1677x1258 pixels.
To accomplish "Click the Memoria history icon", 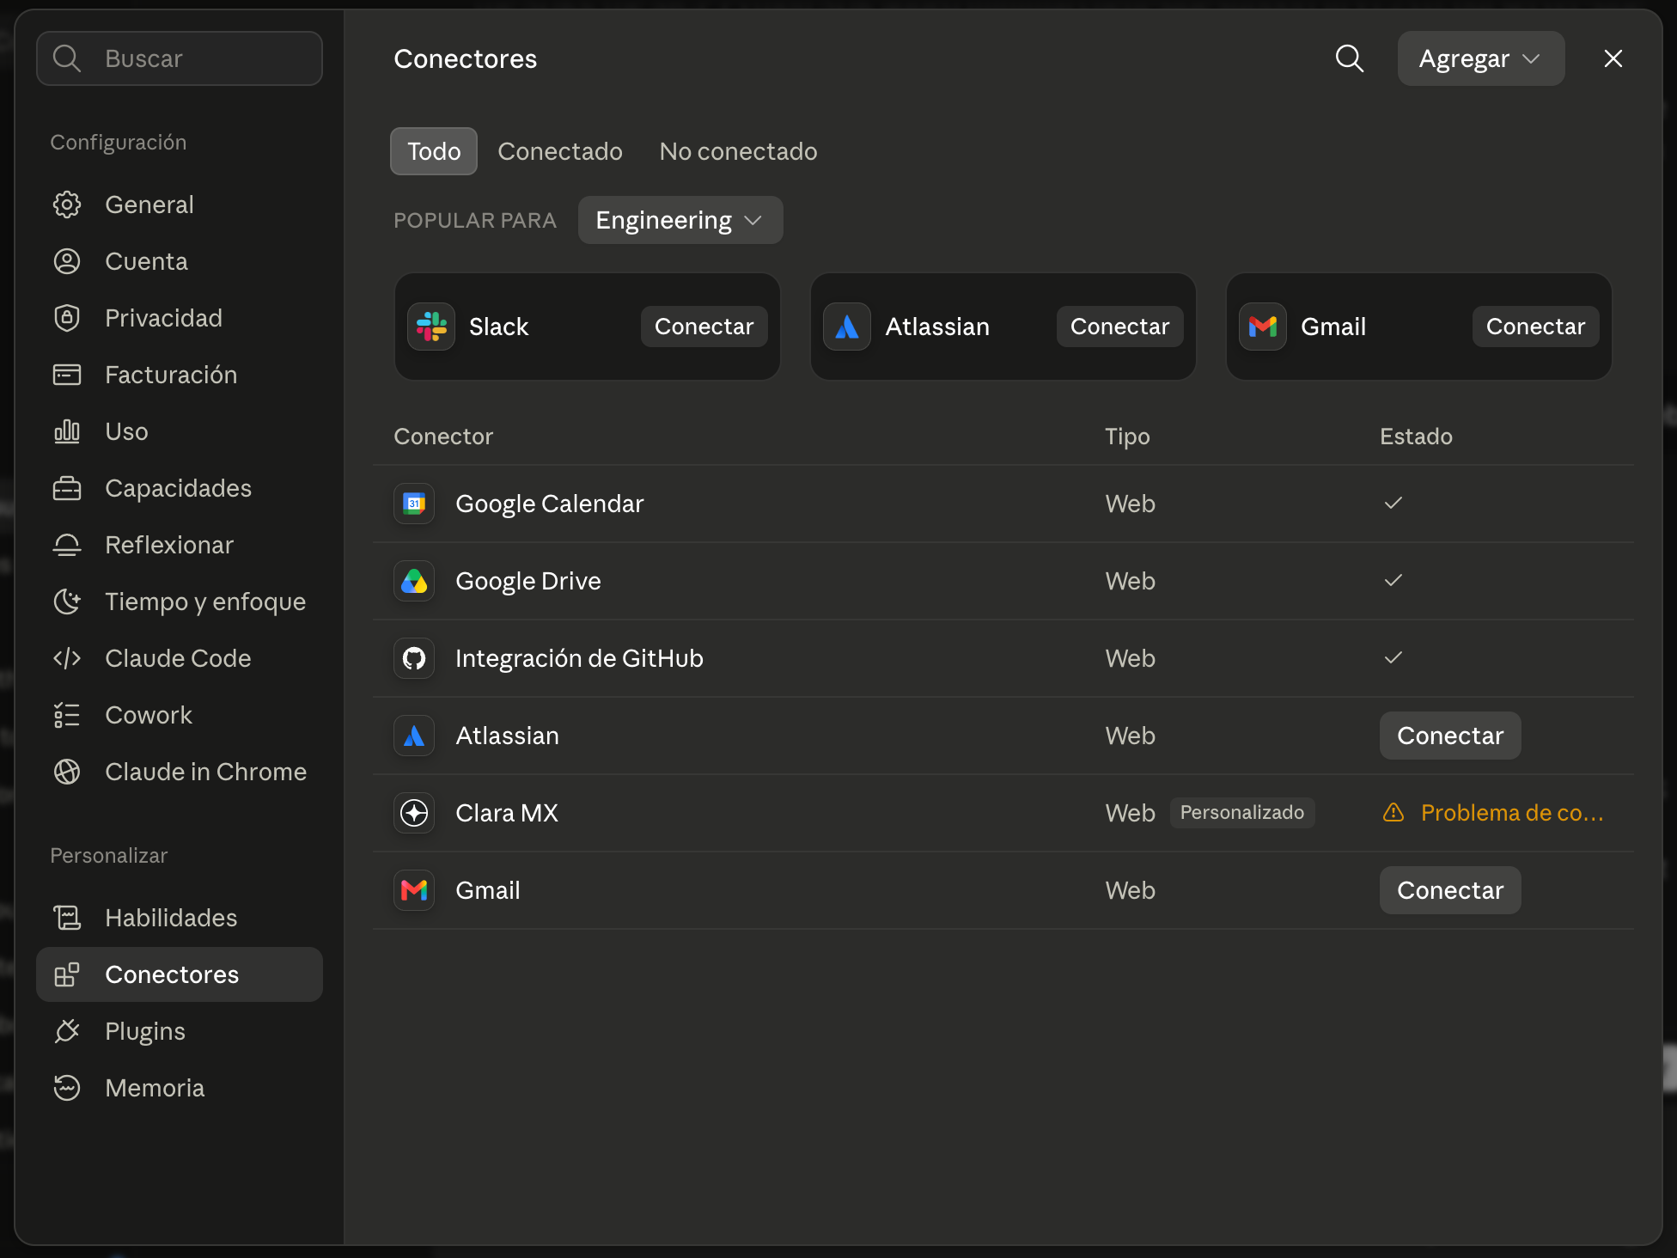I will (x=67, y=1088).
